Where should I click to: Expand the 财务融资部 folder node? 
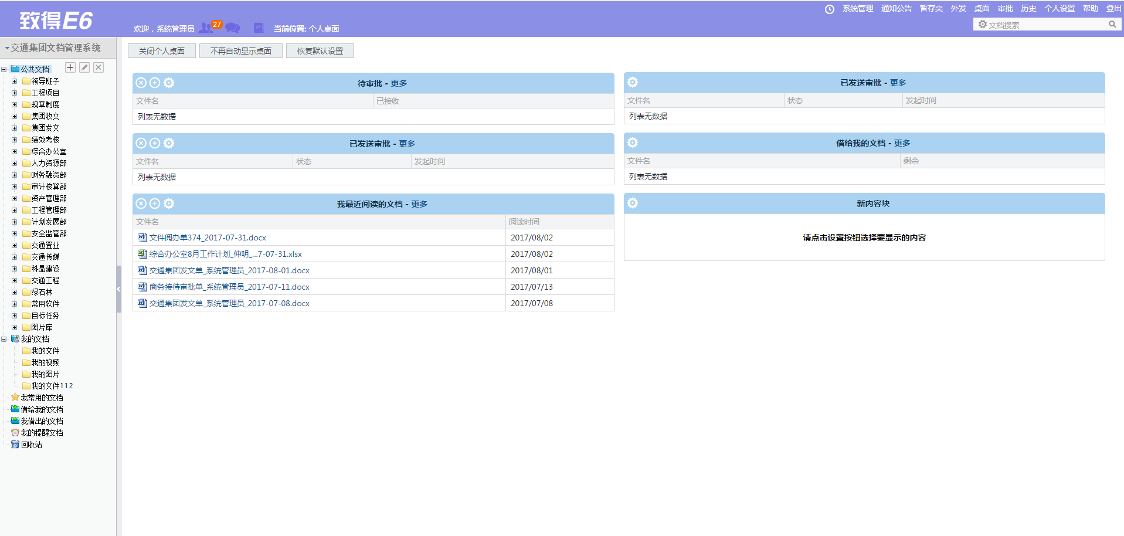point(15,175)
